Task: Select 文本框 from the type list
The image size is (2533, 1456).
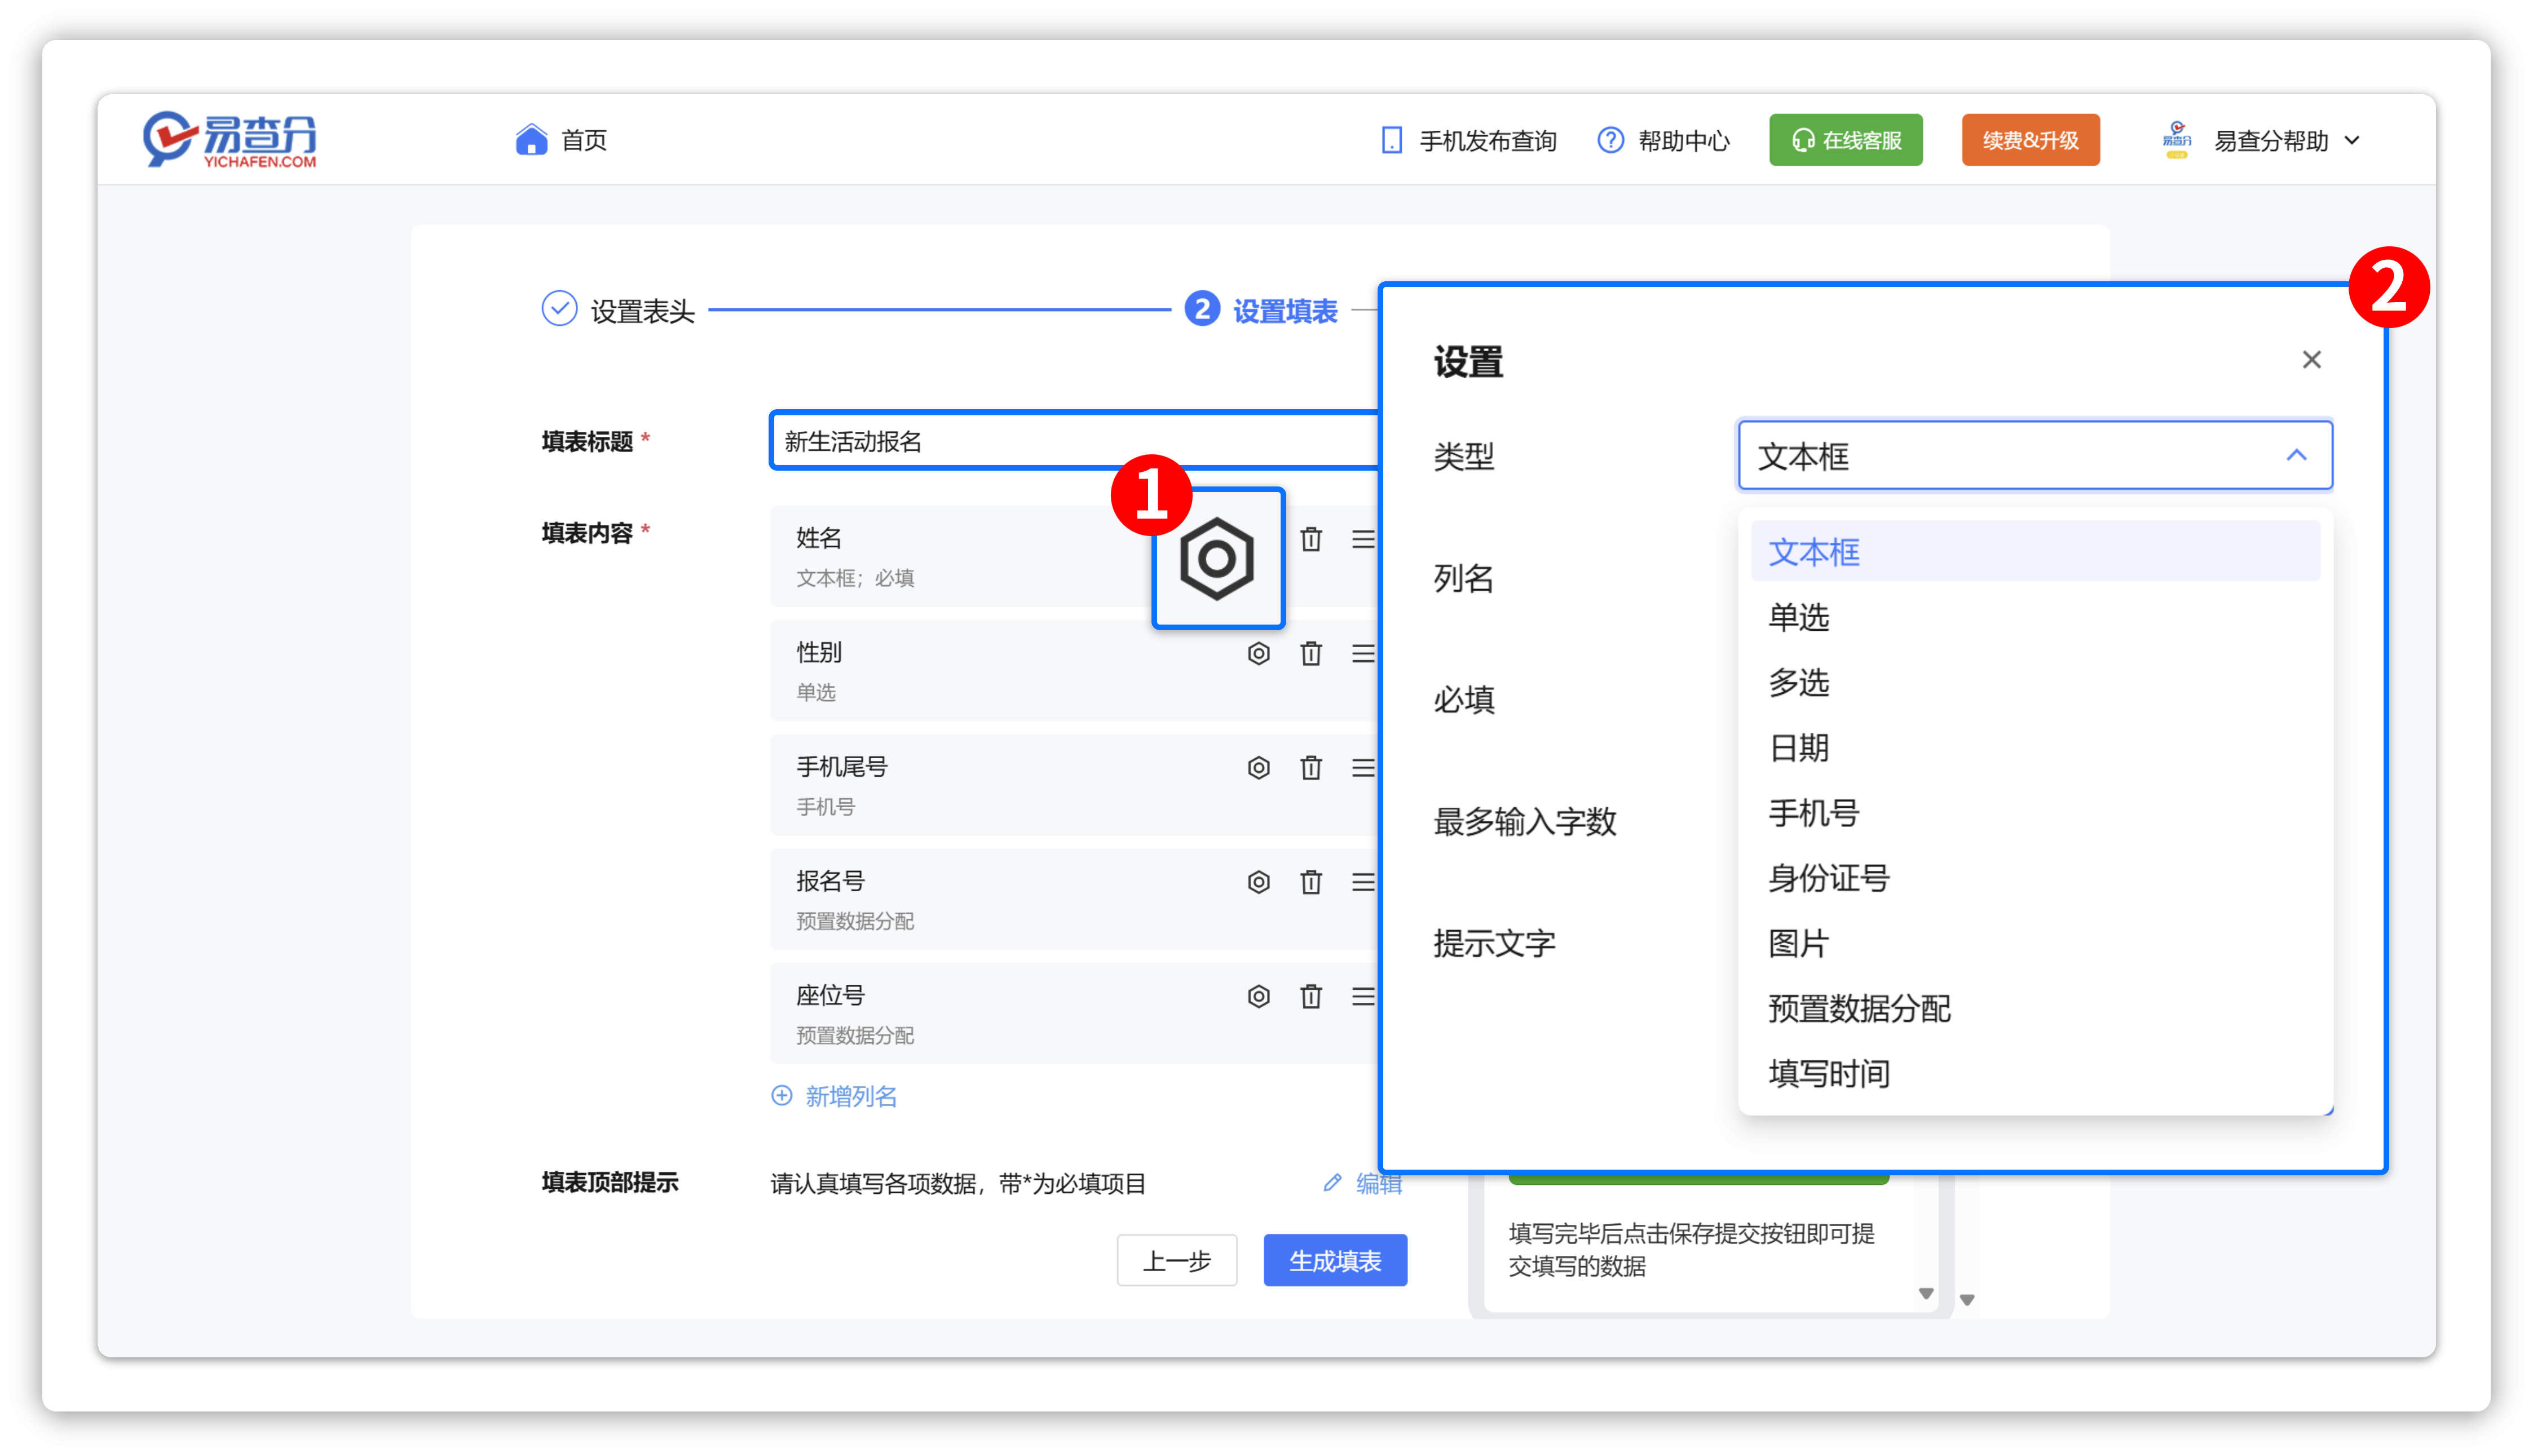Action: pos(2035,551)
